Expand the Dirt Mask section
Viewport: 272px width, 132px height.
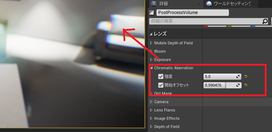pos(151,93)
